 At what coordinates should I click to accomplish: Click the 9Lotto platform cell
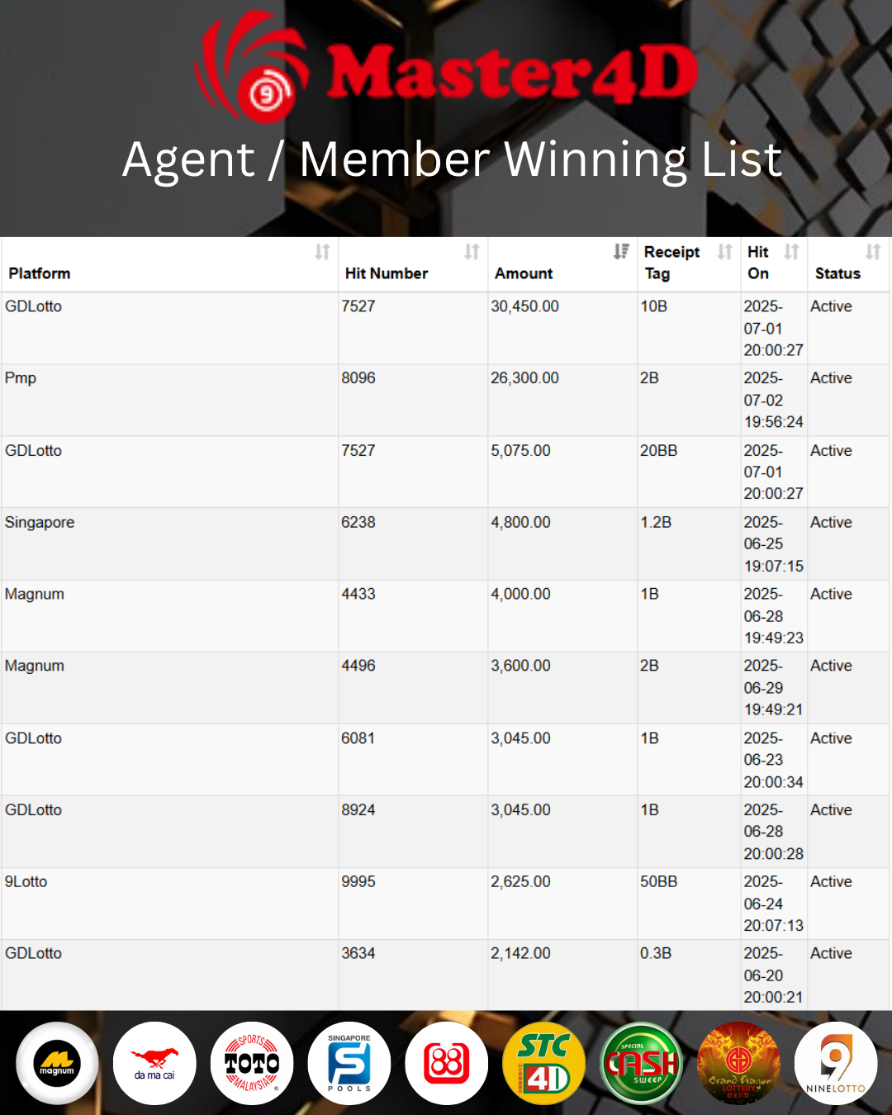[x=169, y=904]
